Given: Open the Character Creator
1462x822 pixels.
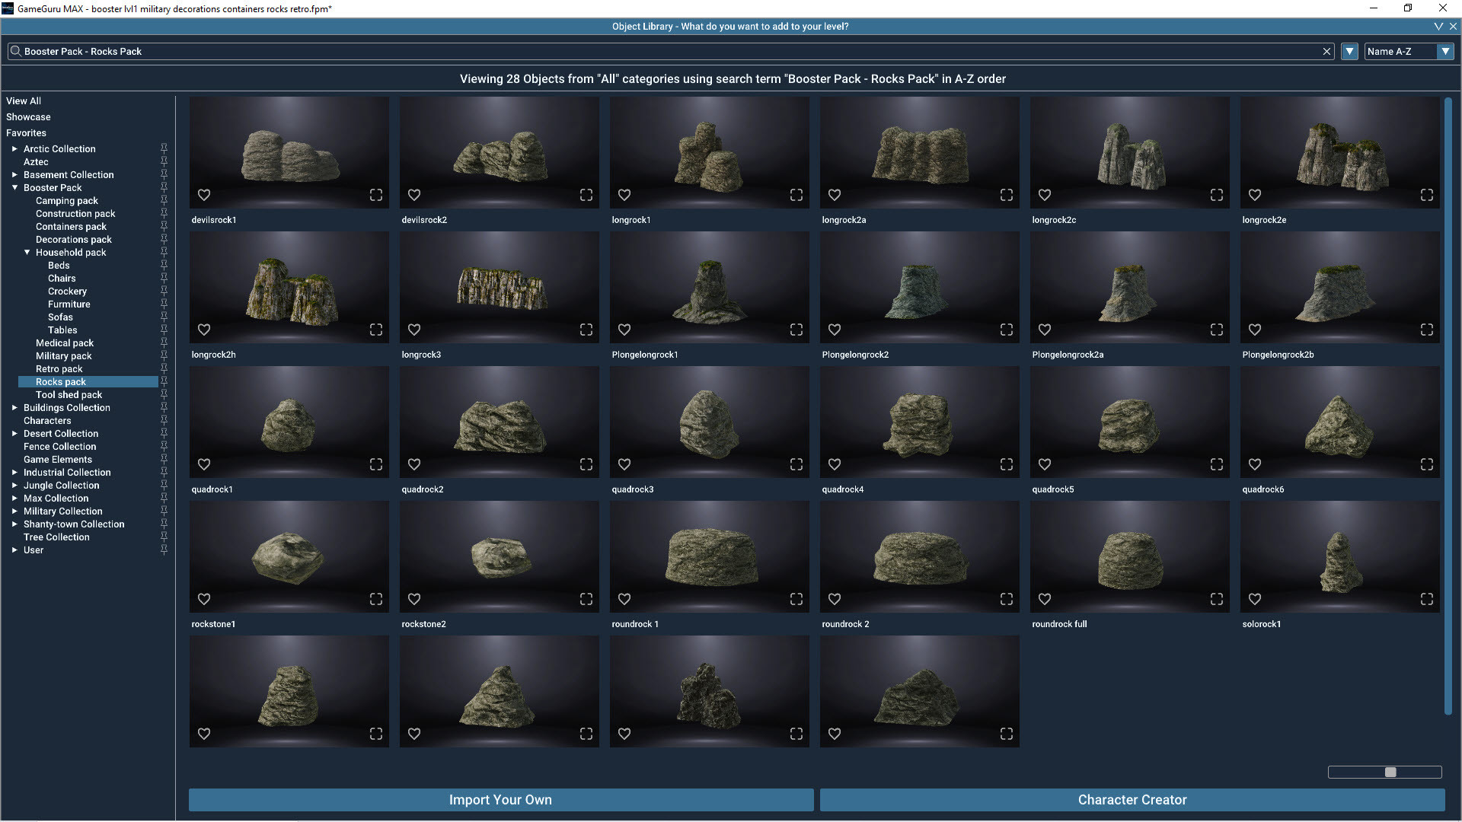Looking at the screenshot, I should [1132, 800].
